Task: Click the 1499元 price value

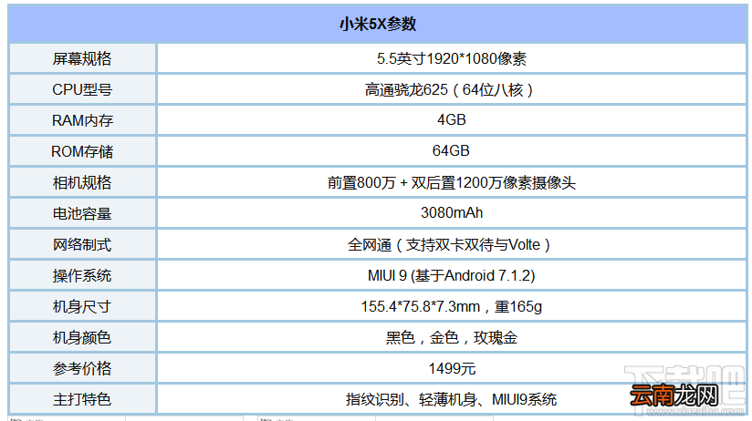Action: (x=452, y=368)
